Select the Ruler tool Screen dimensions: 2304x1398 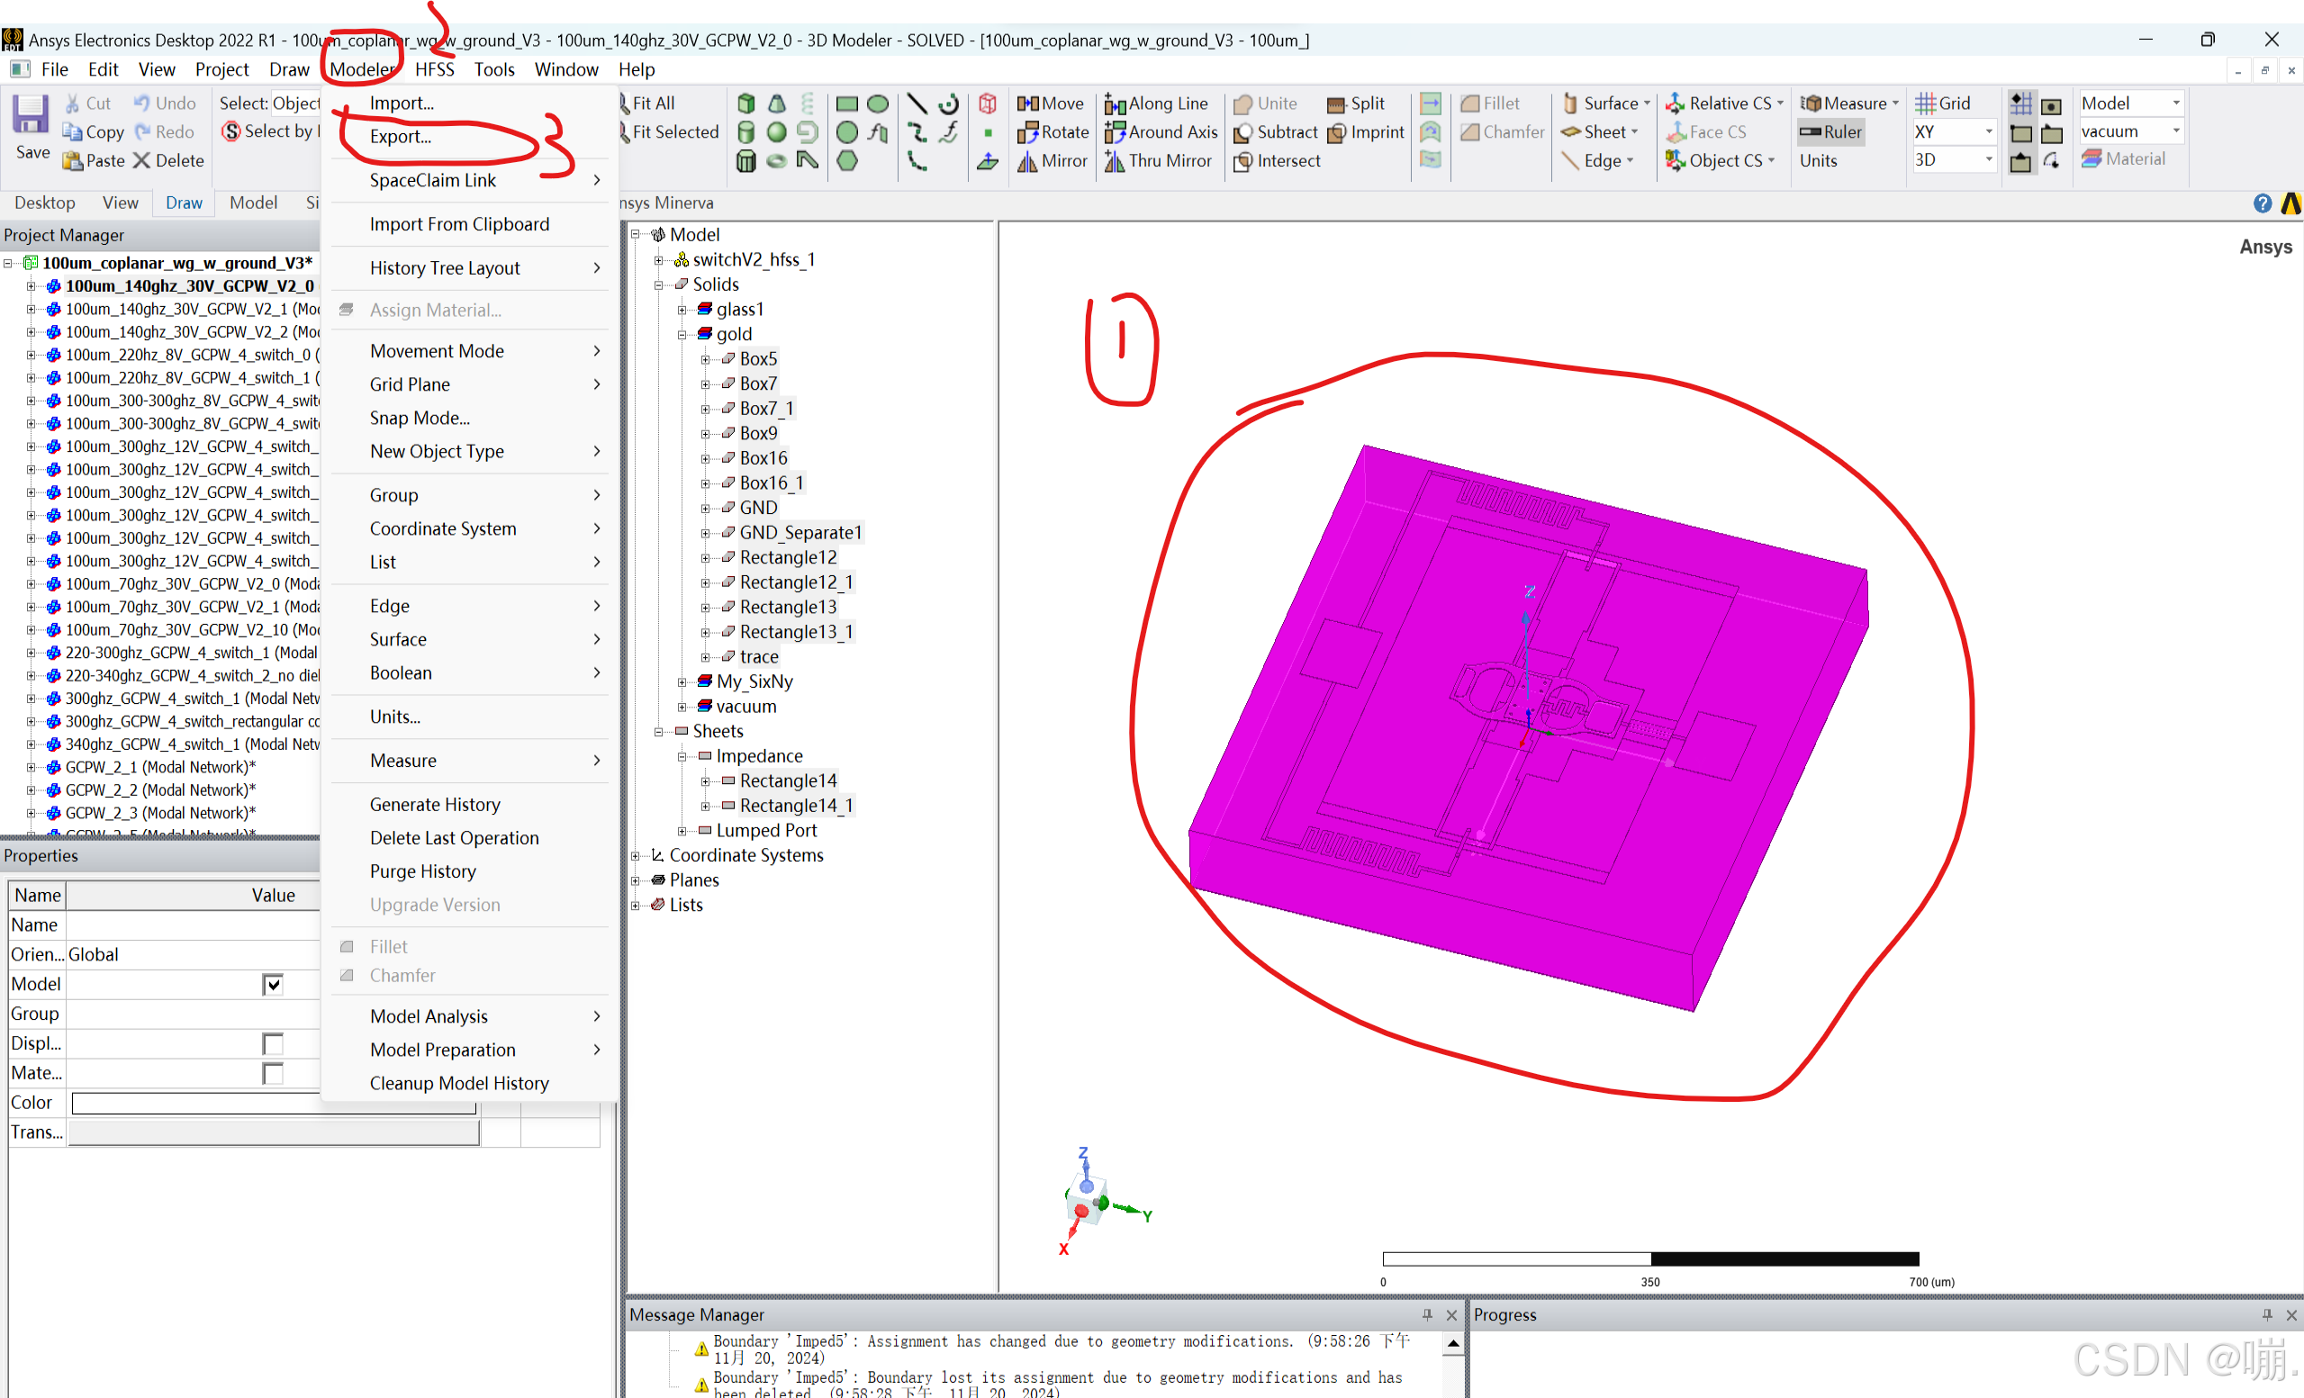pyautogui.click(x=1829, y=131)
